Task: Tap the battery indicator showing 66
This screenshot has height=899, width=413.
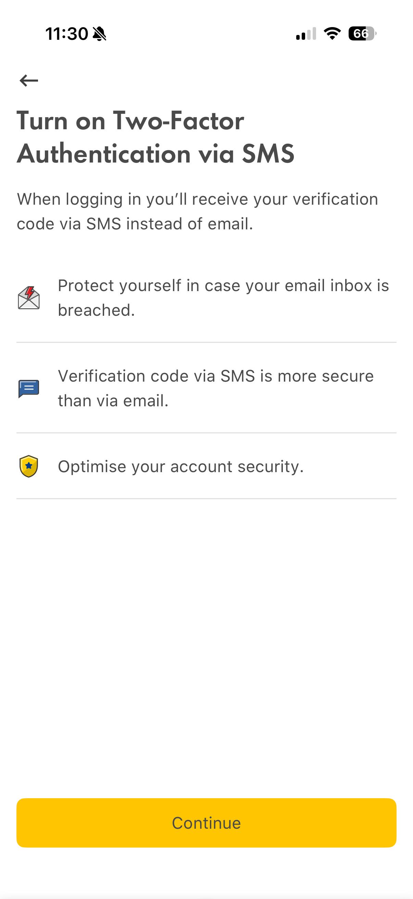Action: pyautogui.click(x=362, y=34)
